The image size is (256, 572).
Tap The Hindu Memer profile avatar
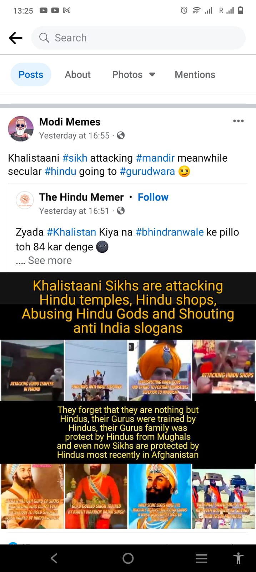(25, 200)
